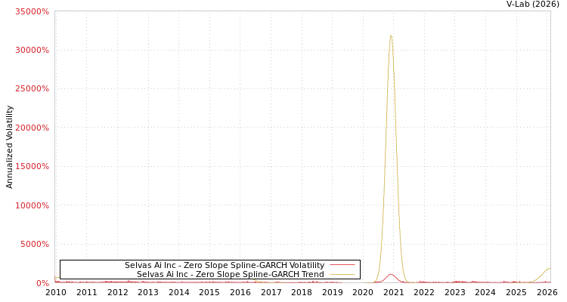Click the 2013 x-axis label
The width and height of the screenshot is (567, 302).
(x=148, y=293)
